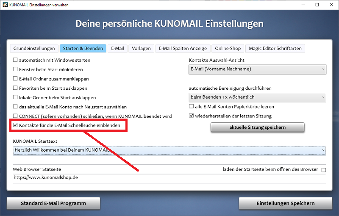339x216 pixels.
Task: Tick Fenster beim Start minimieren checkbox
Action: point(15,69)
